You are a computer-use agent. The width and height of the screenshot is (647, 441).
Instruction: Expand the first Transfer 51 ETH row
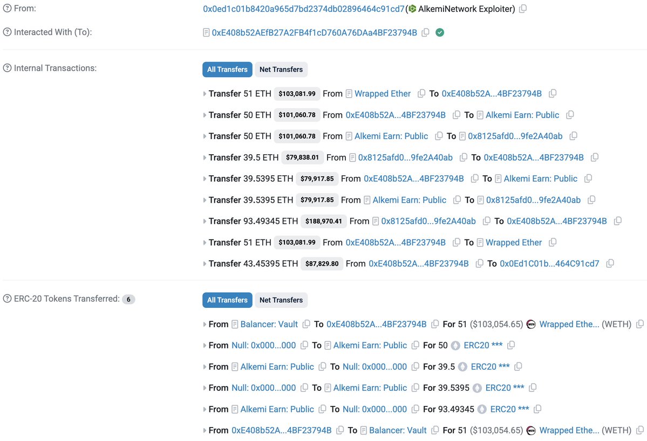click(205, 94)
